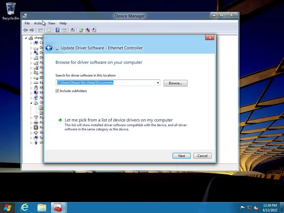Open the Help menu in Device Manager
Screen dimensions: 284x213
tap(63, 23)
